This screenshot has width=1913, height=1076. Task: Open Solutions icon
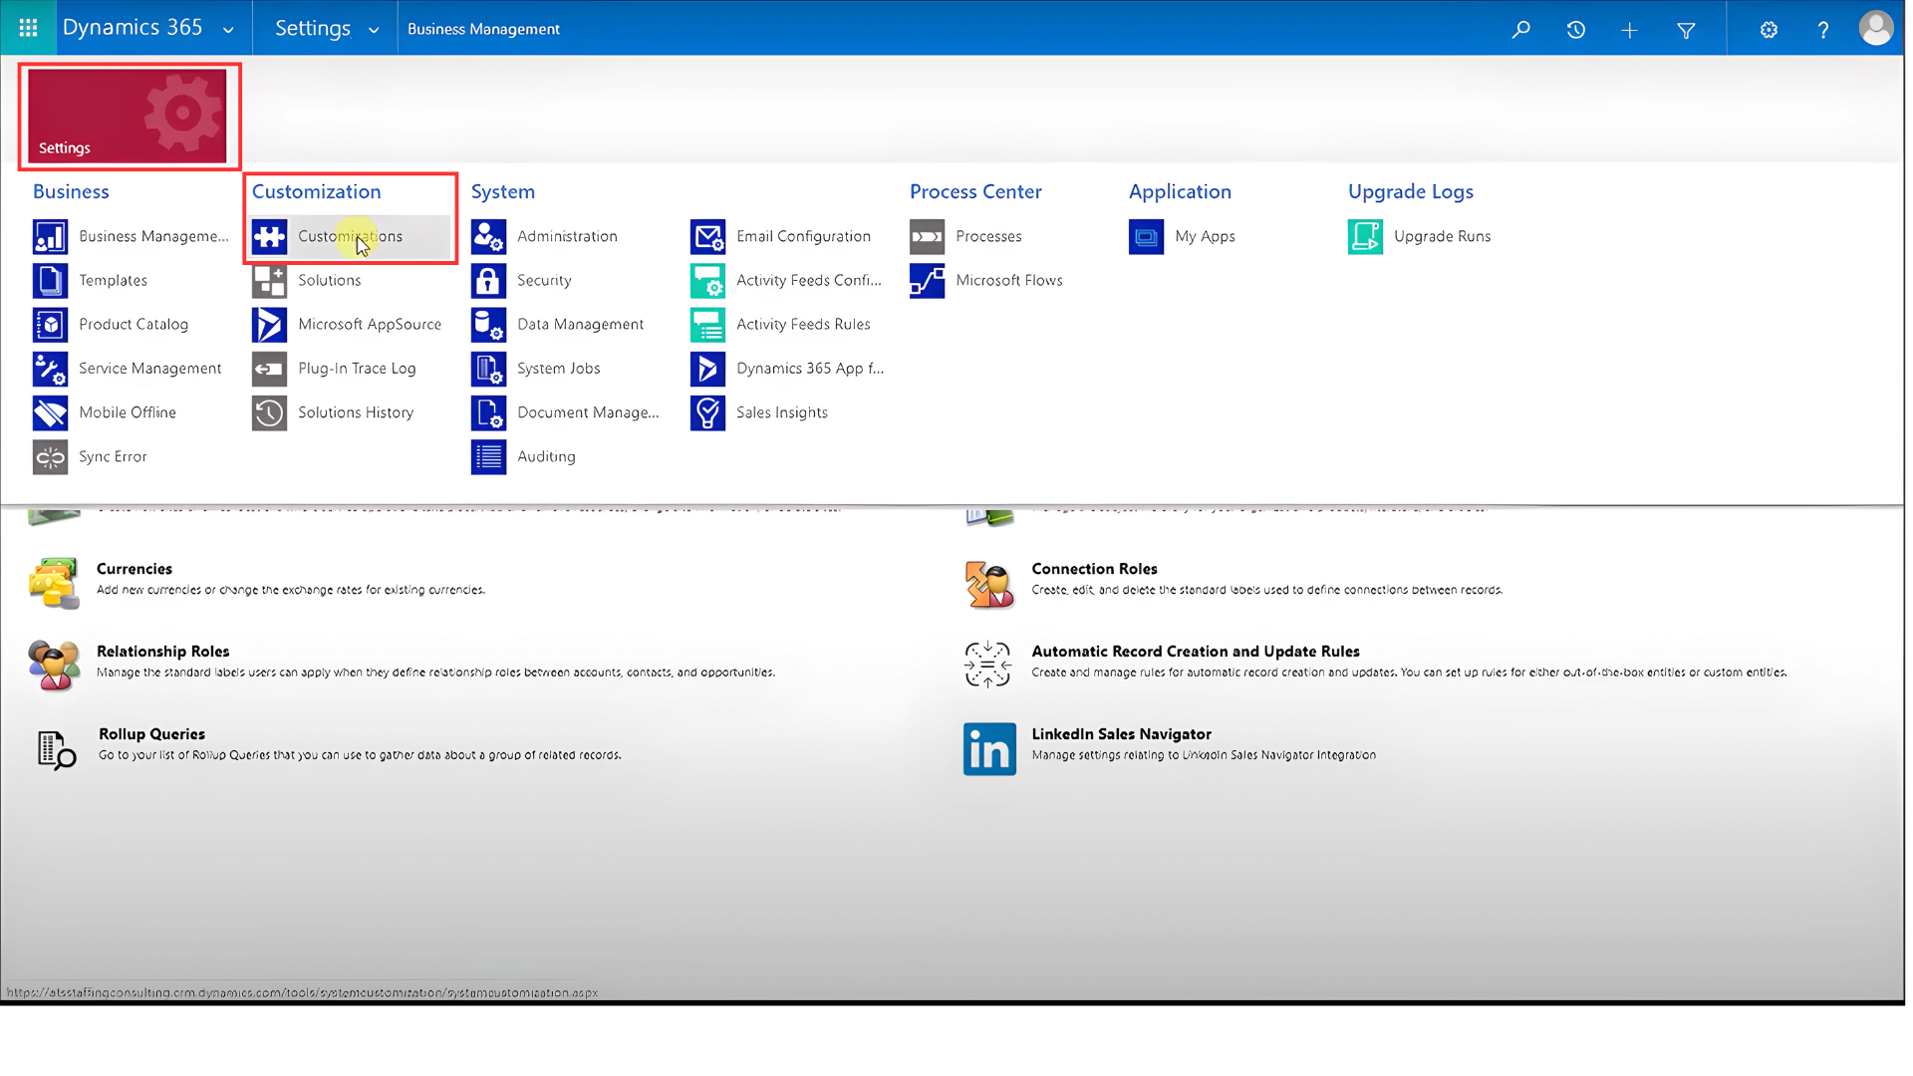click(x=269, y=280)
